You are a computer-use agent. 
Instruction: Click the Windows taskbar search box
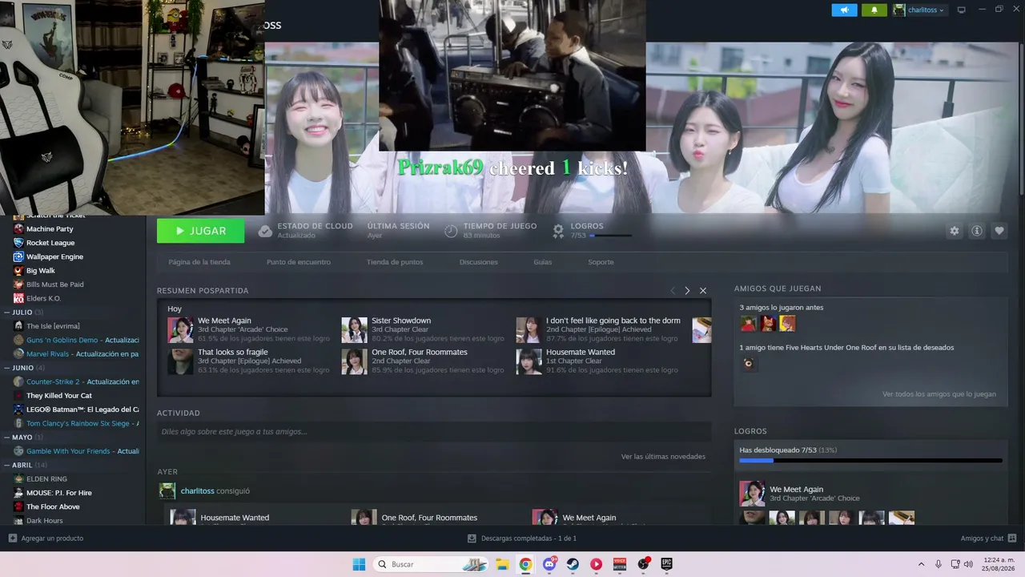point(429,564)
